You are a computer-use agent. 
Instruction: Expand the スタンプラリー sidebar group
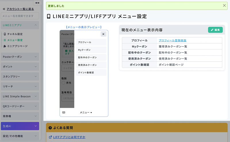(20, 77)
